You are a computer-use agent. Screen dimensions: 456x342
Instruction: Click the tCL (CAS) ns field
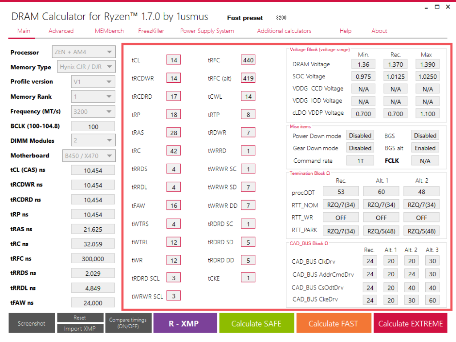93,170
